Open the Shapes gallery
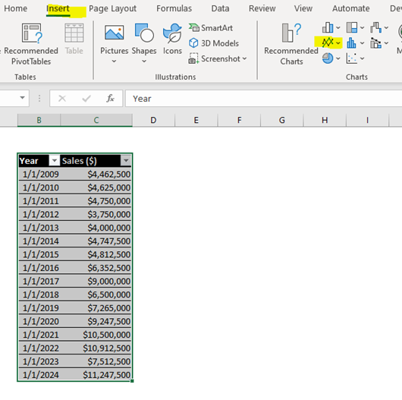 (x=144, y=43)
